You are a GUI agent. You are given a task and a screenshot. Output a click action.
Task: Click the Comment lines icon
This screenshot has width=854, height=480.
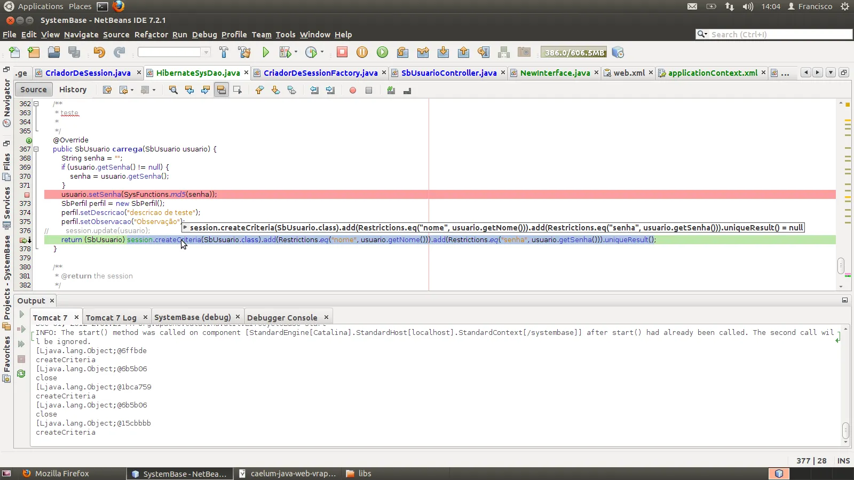(x=391, y=90)
